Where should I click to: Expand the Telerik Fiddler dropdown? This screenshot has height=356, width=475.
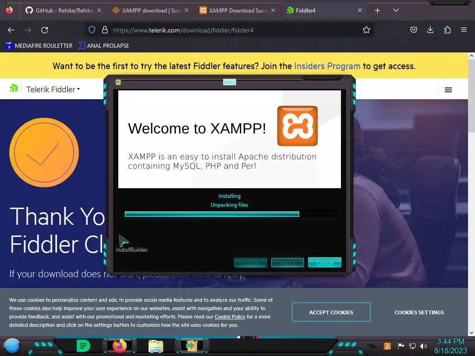click(x=53, y=89)
